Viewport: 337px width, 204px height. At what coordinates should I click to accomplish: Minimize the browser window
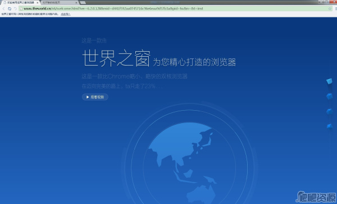[321, 2]
